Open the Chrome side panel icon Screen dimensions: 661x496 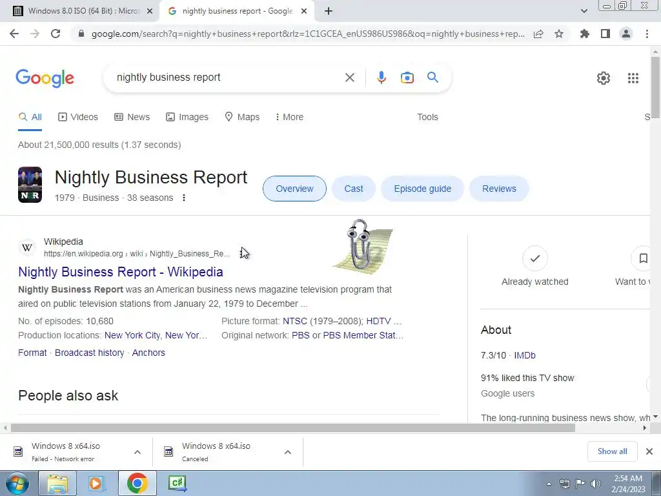[605, 34]
